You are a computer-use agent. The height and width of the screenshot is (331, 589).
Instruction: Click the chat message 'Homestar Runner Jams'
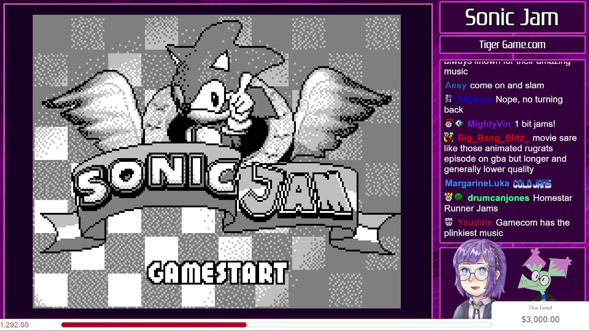(x=508, y=203)
